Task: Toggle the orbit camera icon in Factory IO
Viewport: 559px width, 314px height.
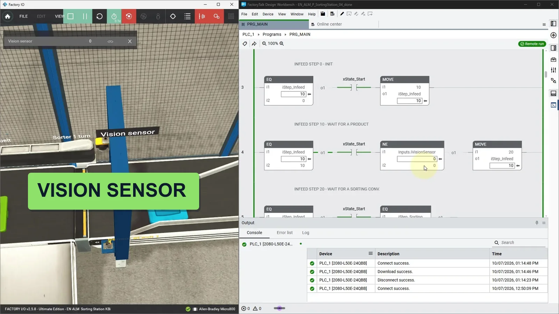Action: [x=129, y=16]
